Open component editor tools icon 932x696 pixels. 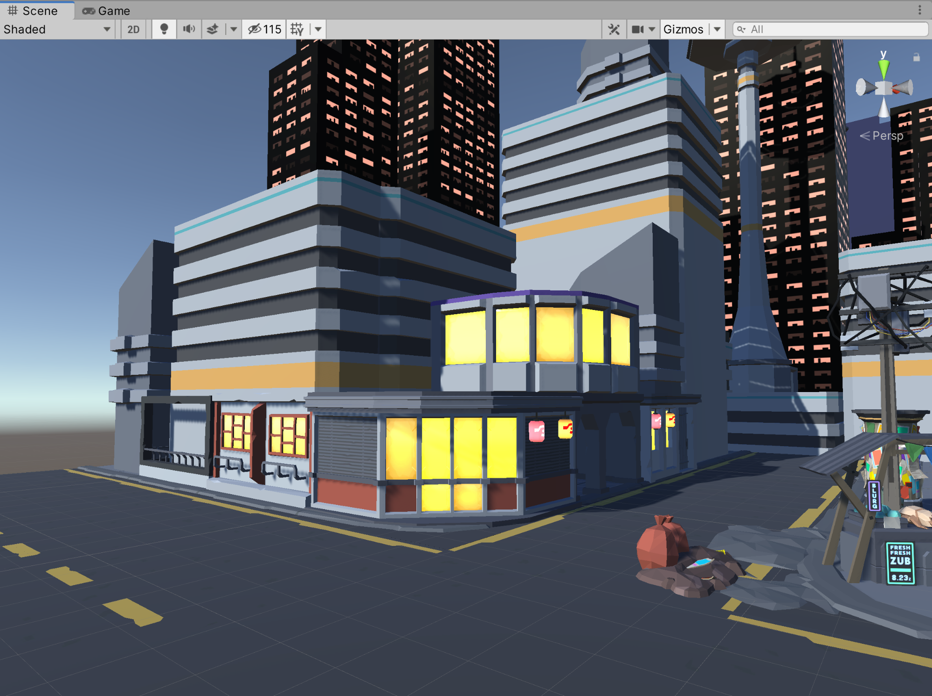(x=614, y=29)
